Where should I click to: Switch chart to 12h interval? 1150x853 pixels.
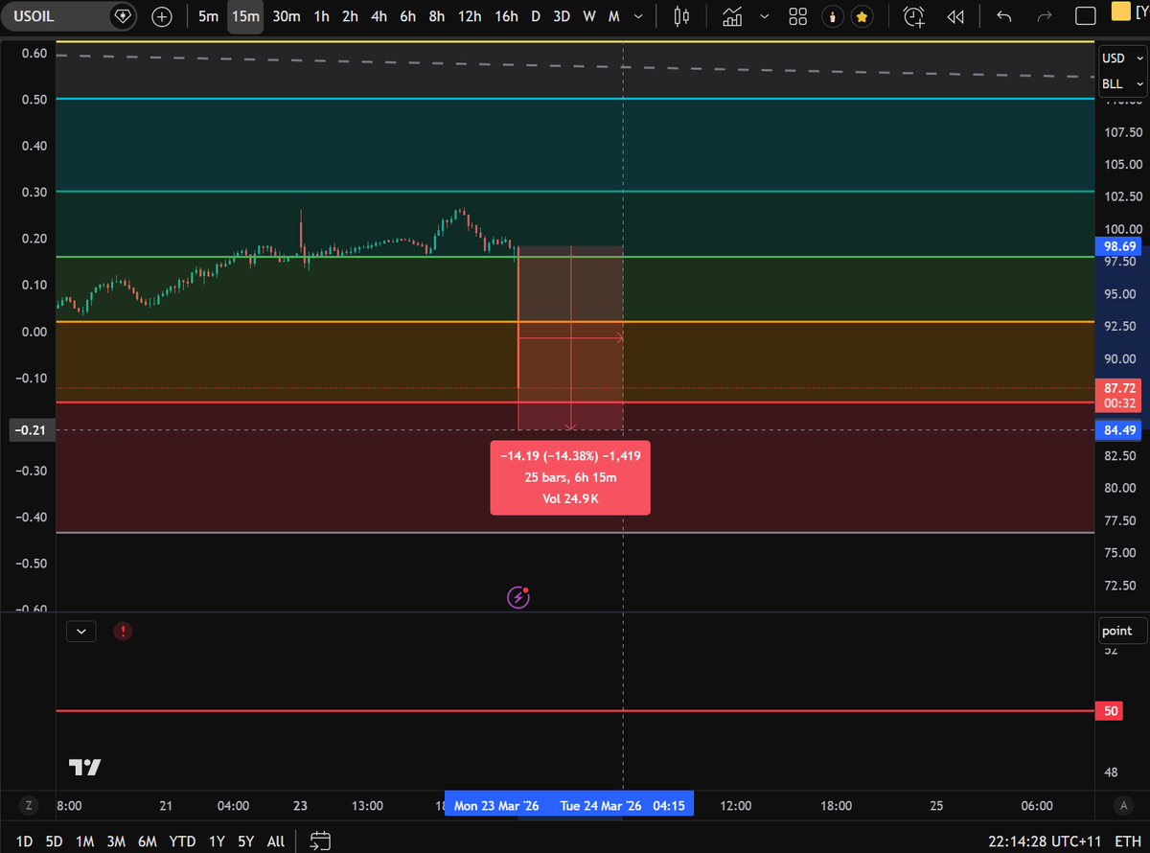pos(470,16)
